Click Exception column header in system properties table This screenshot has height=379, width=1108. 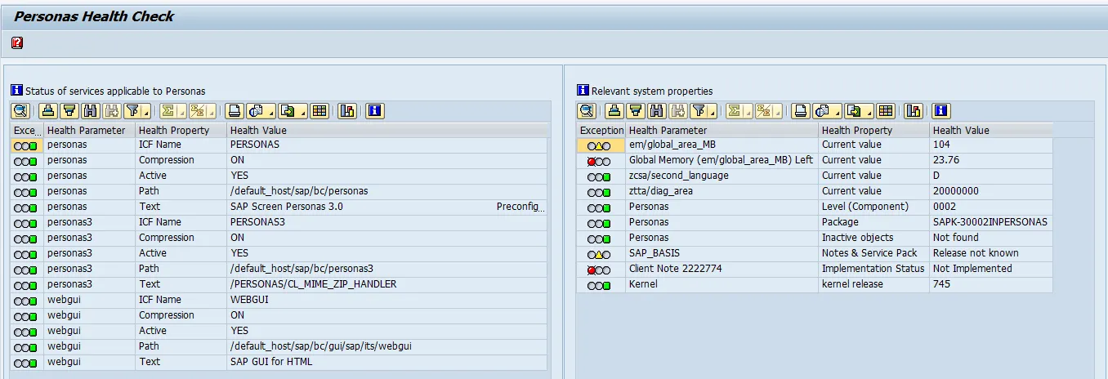pyautogui.click(x=601, y=130)
